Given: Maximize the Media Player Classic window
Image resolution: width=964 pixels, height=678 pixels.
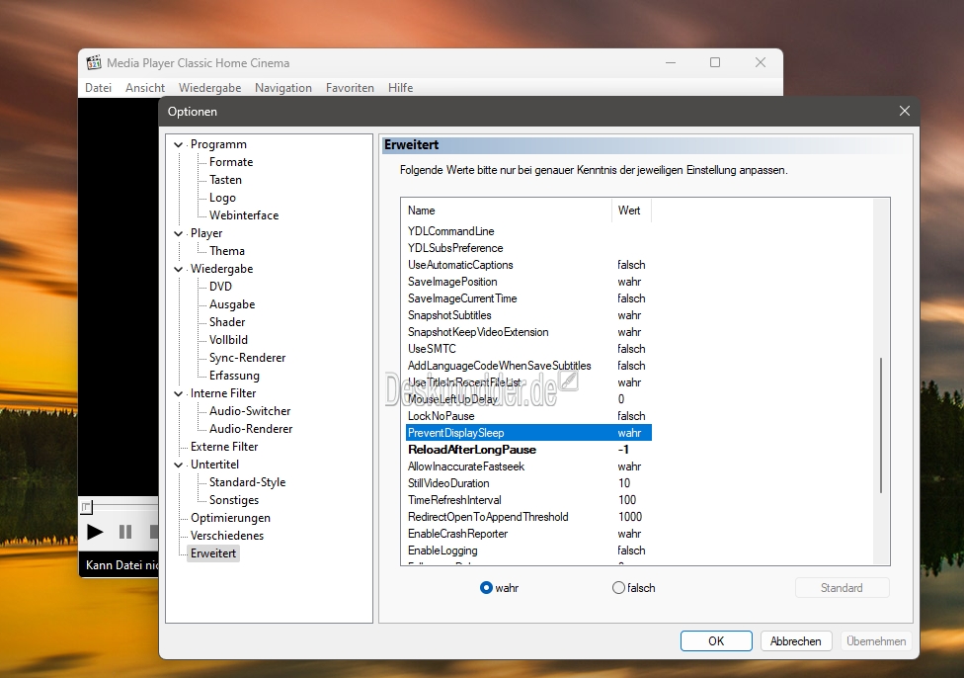Looking at the screenshot, I should pyautogui.click(x=715, y=62).
